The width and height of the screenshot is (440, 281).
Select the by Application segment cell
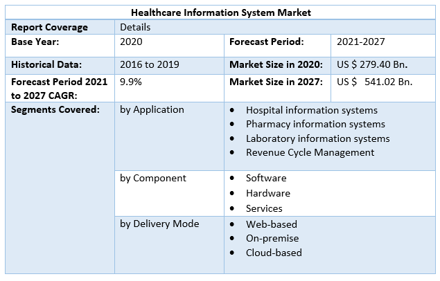pos(152,109)
